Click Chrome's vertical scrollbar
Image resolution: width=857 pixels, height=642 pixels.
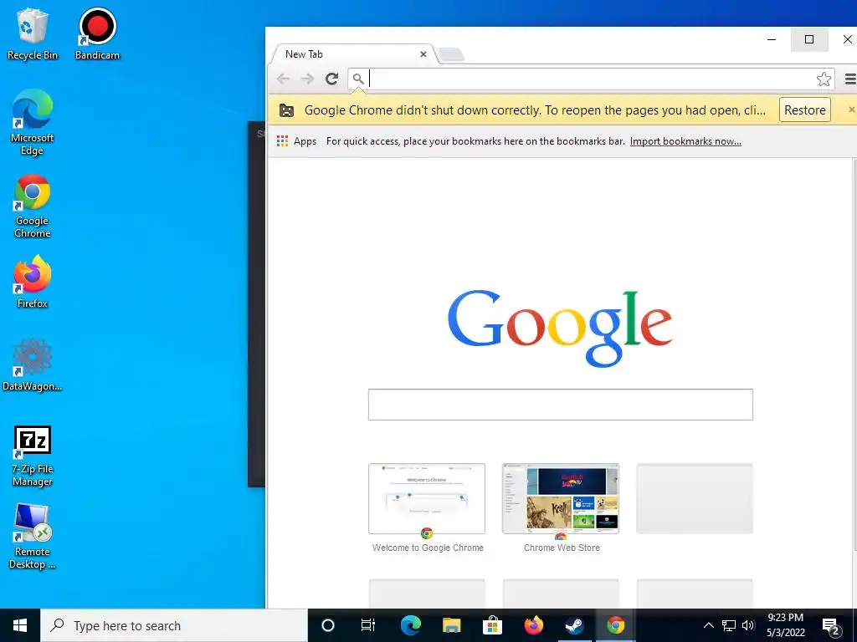pyautogui.click(x=854, y=354)
